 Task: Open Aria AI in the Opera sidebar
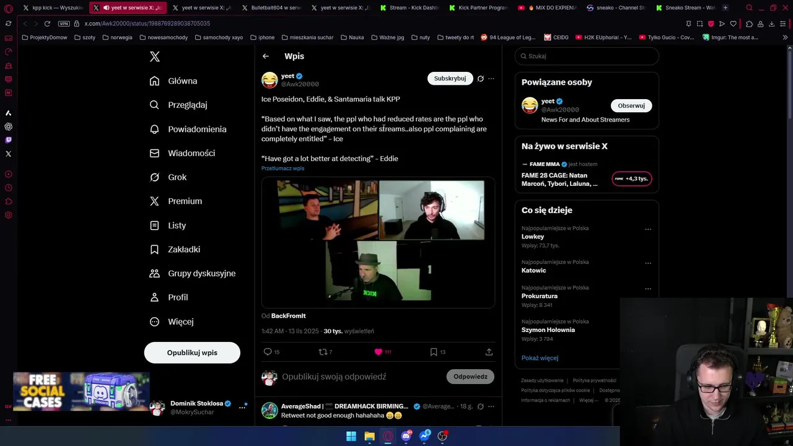[x=8, y=113]
